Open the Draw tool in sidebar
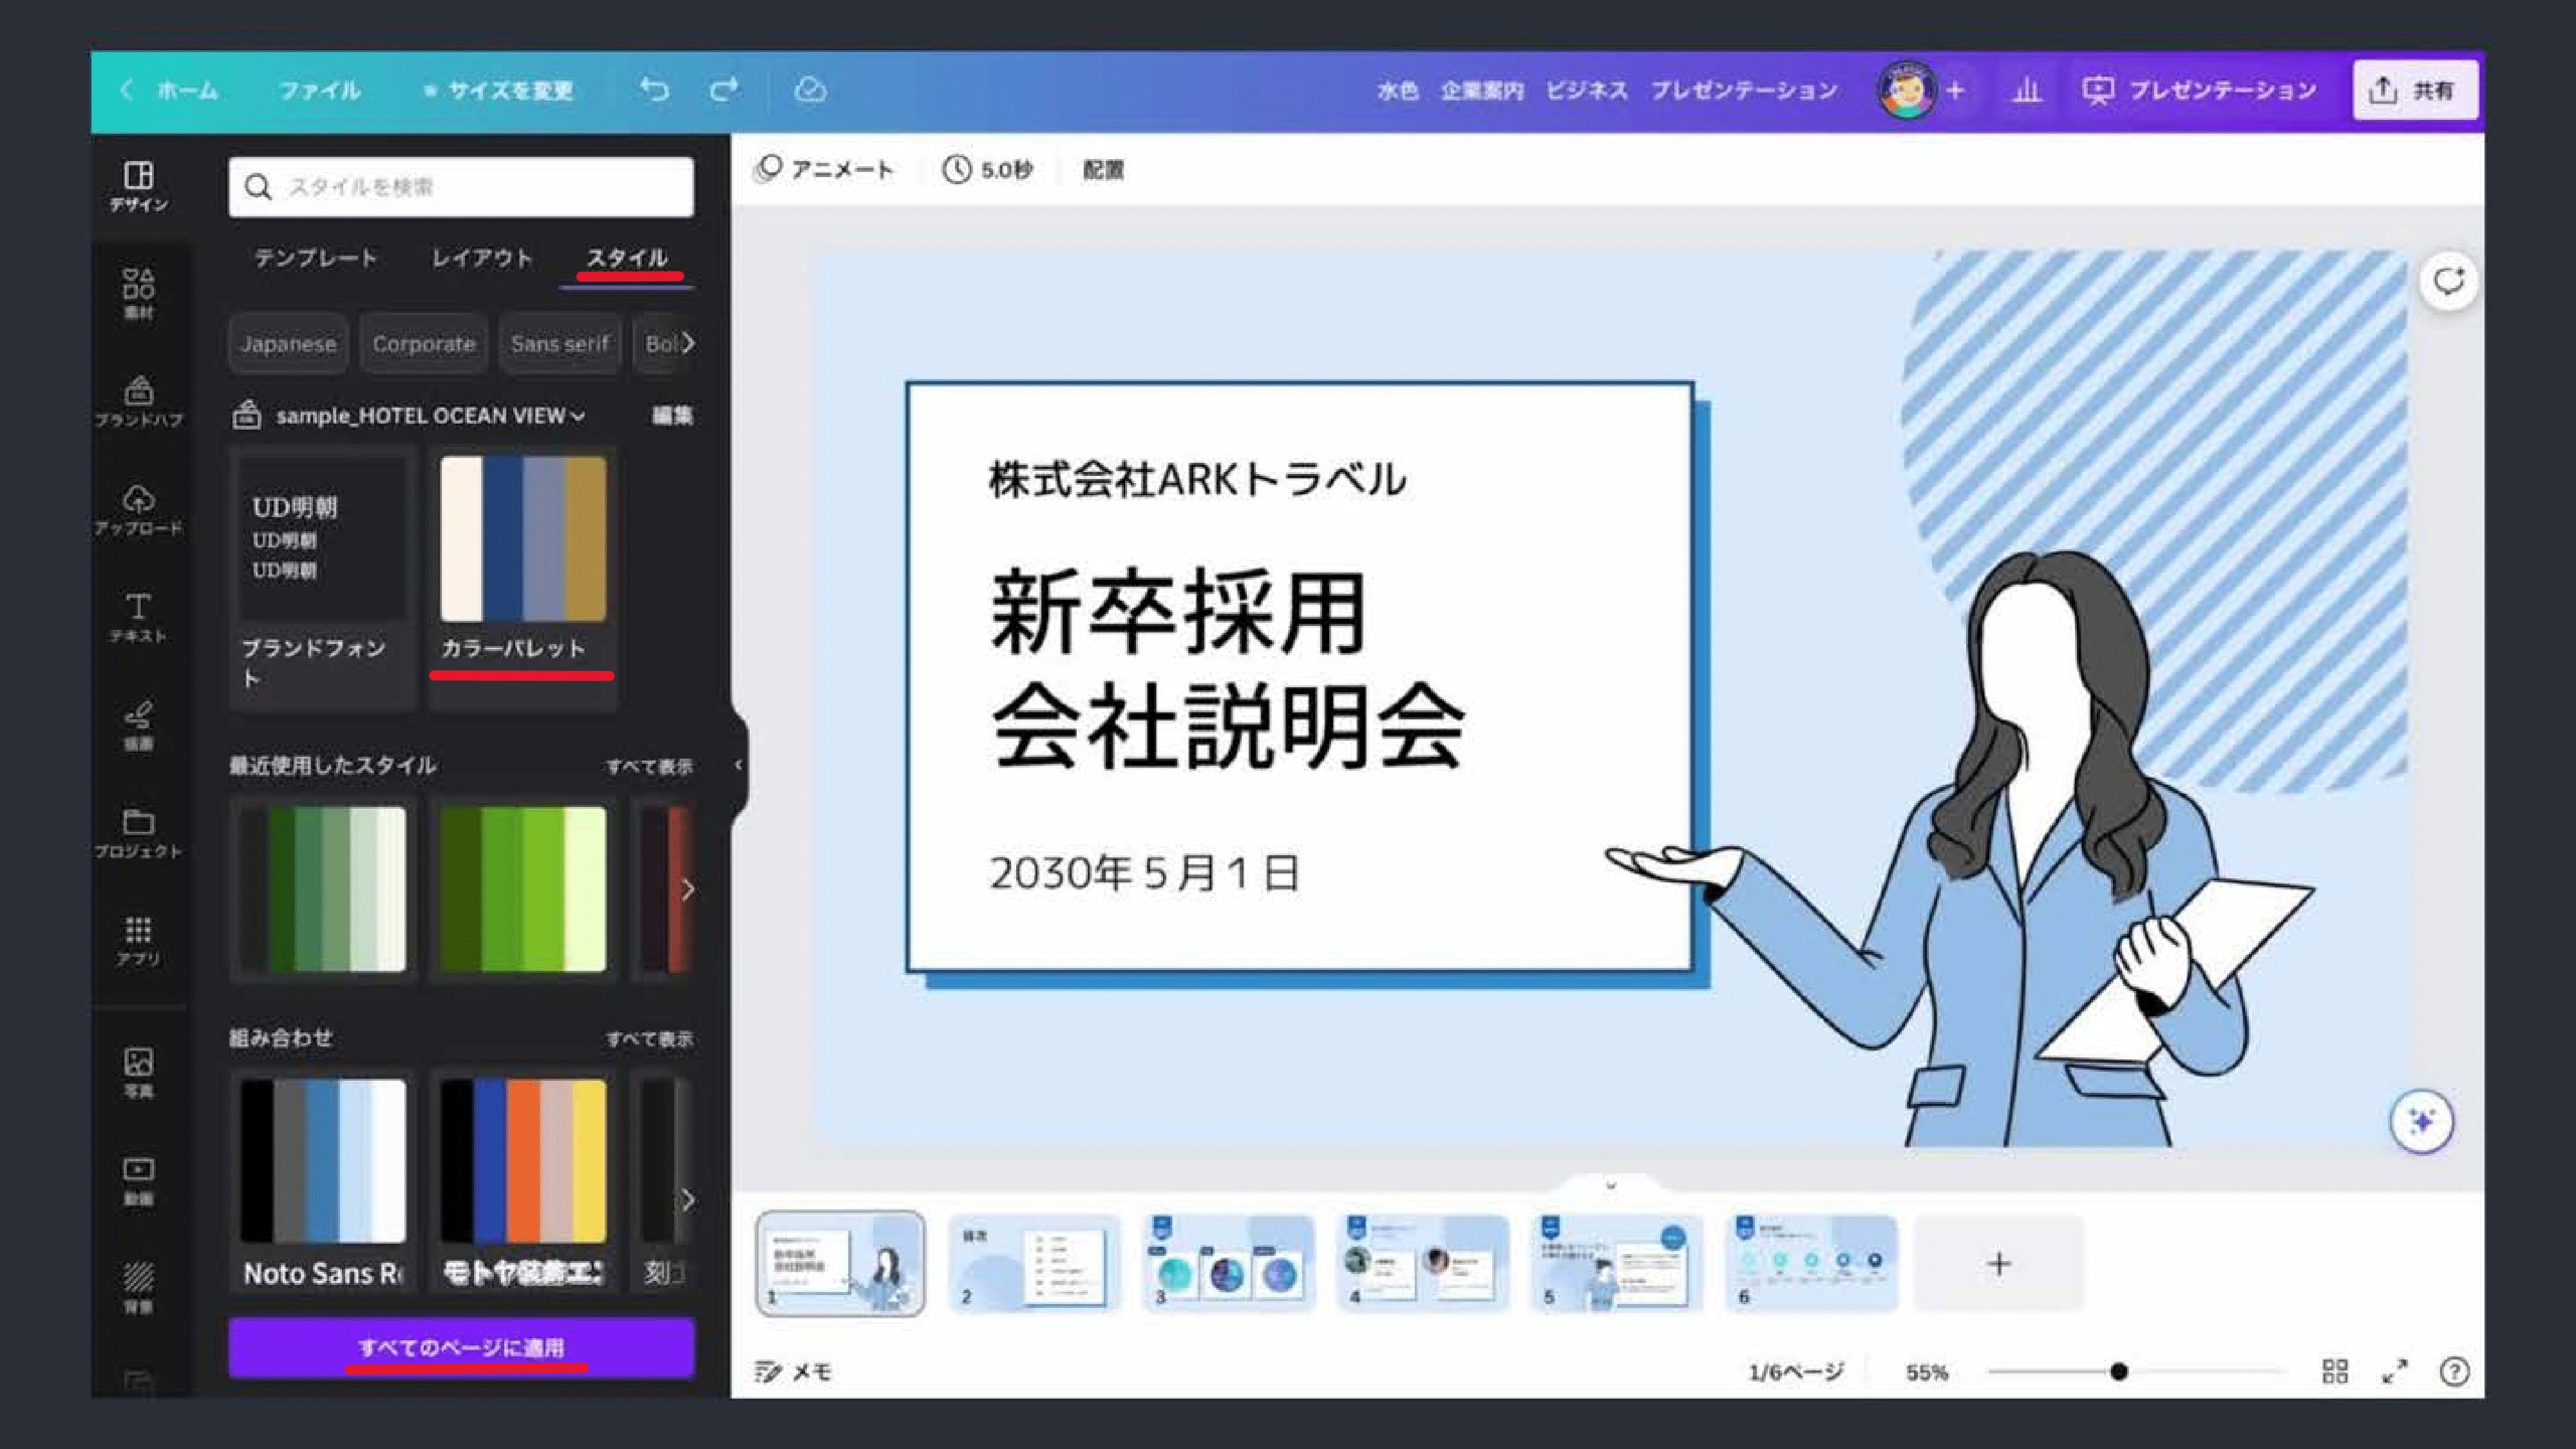The width and height of the screenshot is (2576, 1449). [x=138, y=725]
